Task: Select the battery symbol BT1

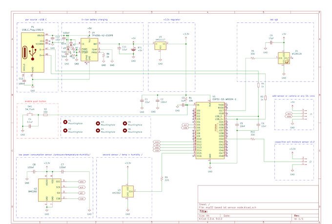Action: click(133, 50)
